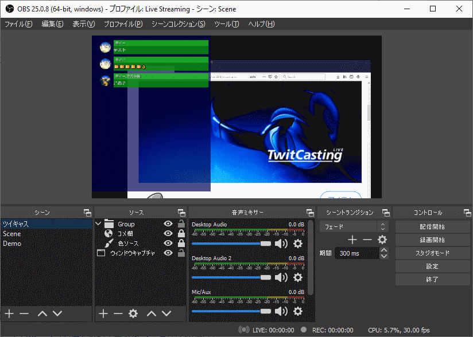Mute Desktop Audio speaker icon
Screen dimensions: 473x337
tap(281, 244)
